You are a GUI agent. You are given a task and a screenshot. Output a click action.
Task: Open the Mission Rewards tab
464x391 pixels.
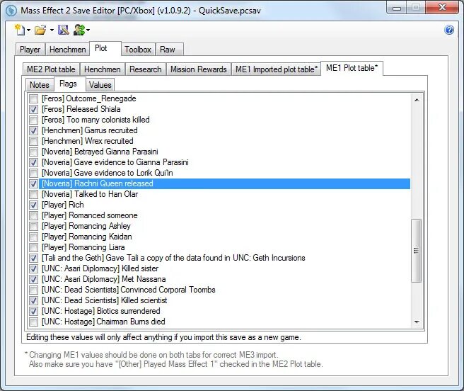[x=199, y=69]
